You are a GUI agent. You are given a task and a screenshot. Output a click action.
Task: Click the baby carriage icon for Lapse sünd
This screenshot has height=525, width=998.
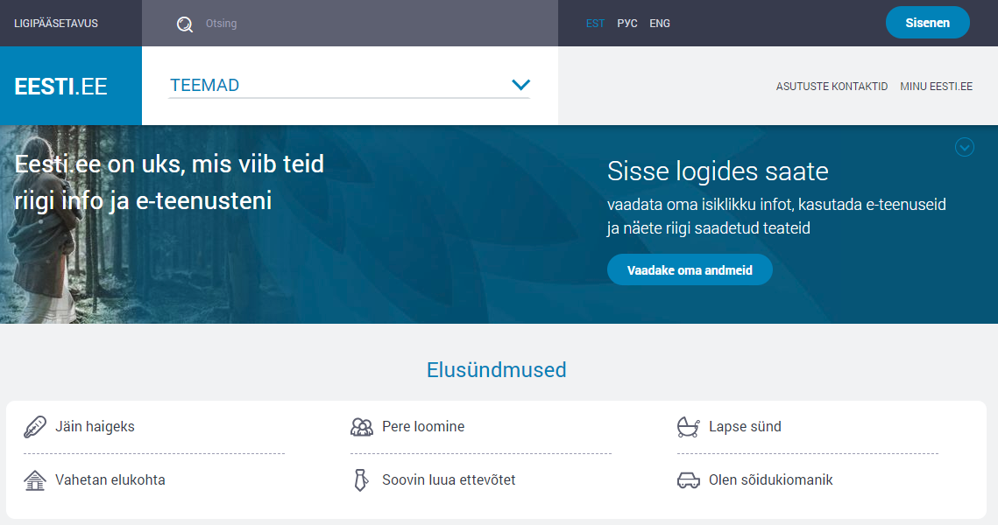[x=687, y=425]
